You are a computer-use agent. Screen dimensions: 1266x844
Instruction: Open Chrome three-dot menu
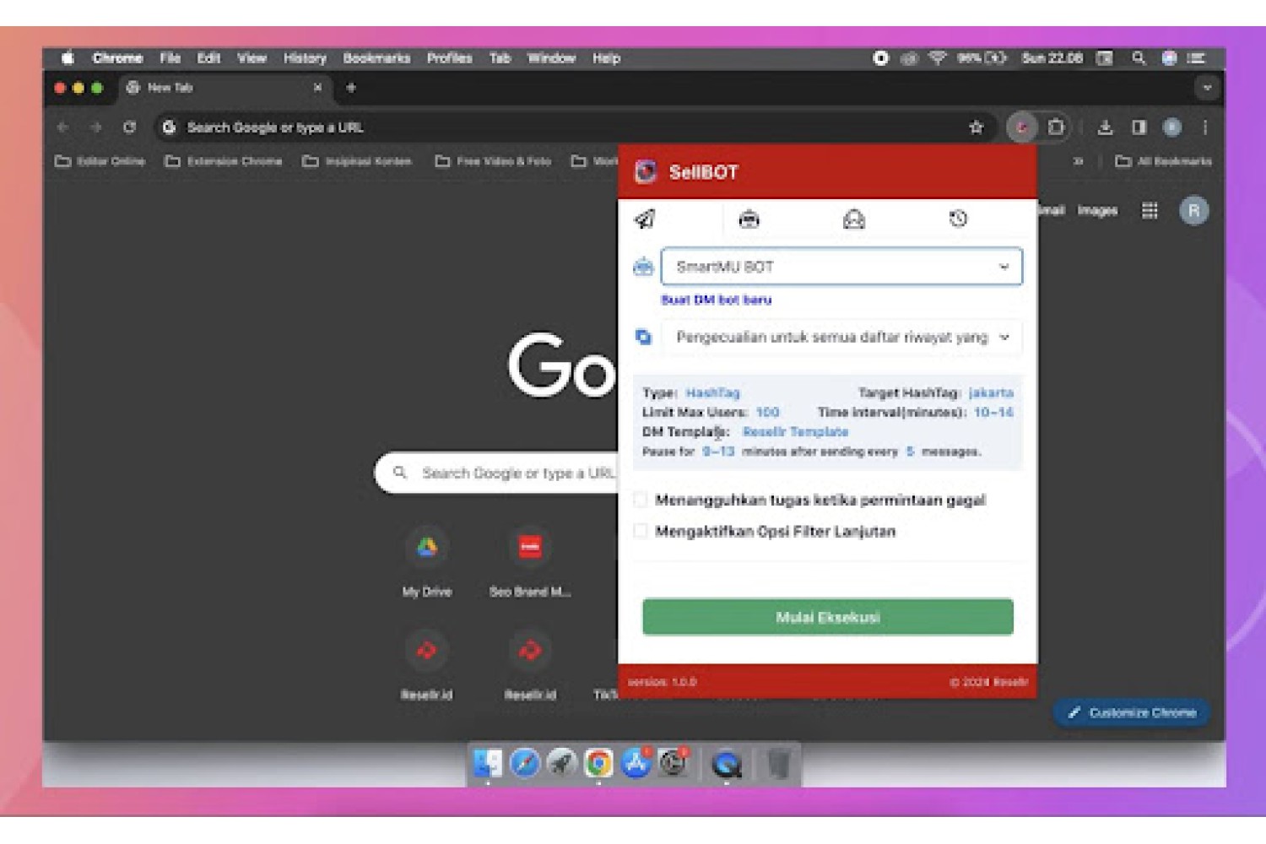(1205, 127)
